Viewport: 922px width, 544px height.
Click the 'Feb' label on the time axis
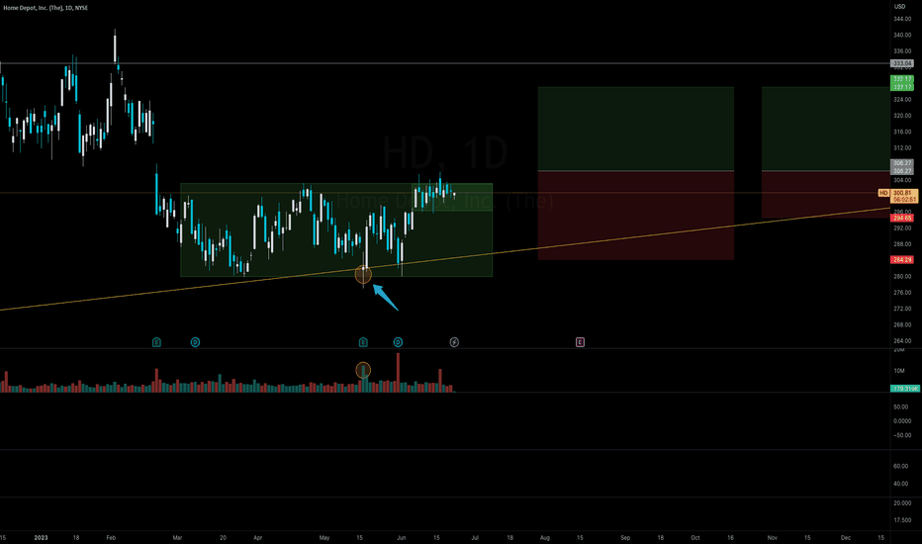point(111,537)
